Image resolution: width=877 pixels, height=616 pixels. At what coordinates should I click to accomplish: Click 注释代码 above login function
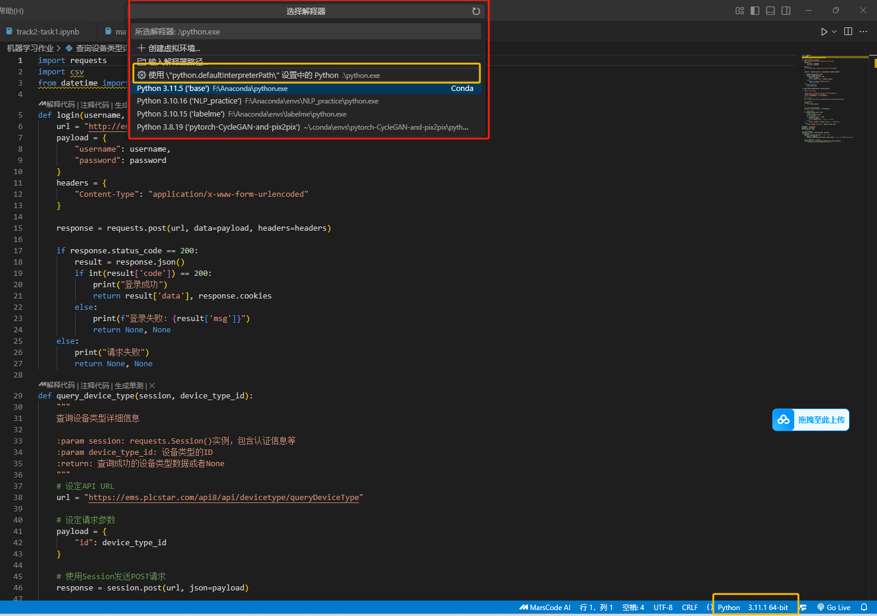(x=95, y=105)
